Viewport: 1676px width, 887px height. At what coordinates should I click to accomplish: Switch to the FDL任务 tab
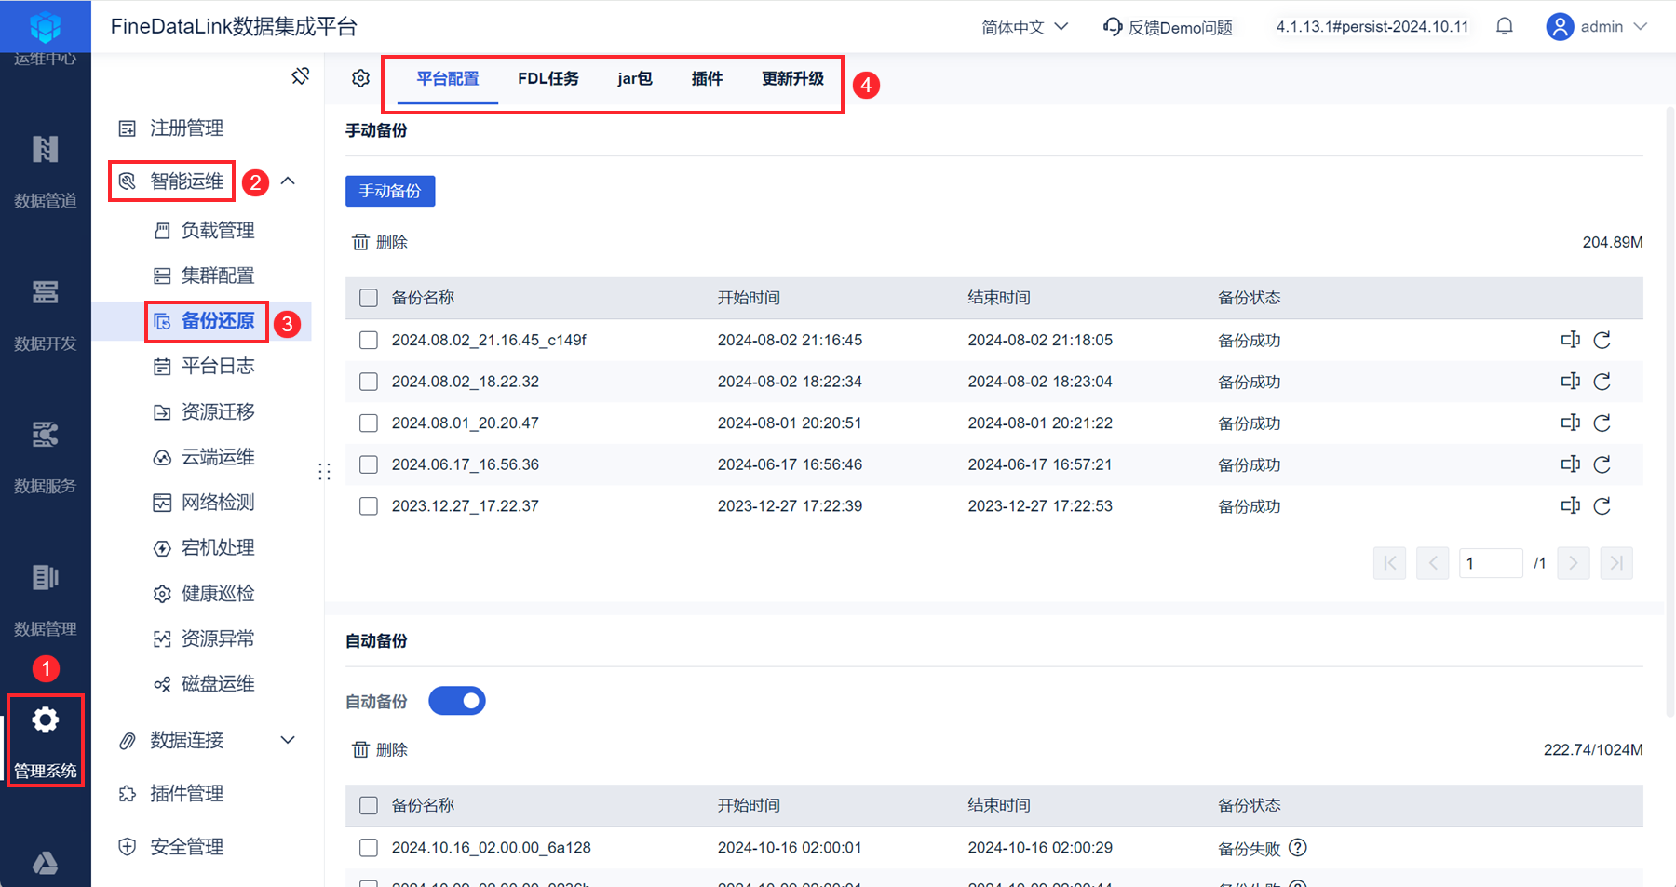pos(548,79)
